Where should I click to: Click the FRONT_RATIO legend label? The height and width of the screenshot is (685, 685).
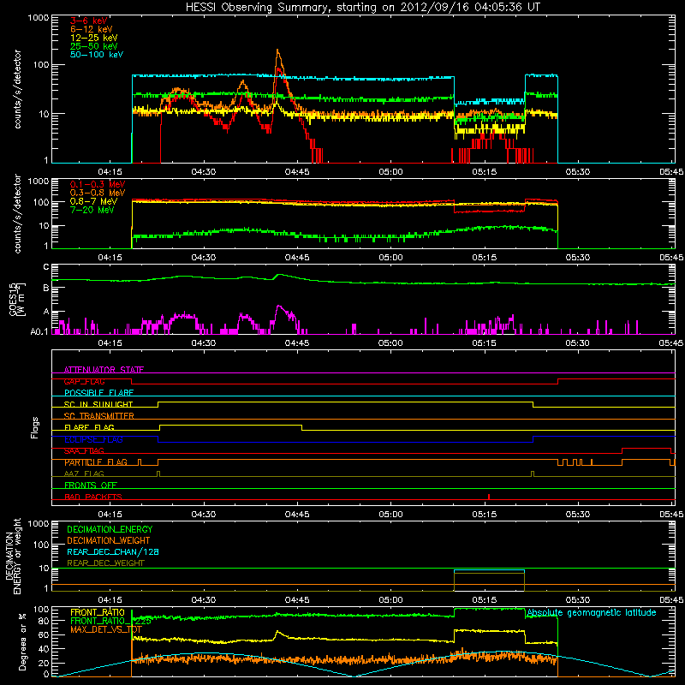(x=98, y=612)
